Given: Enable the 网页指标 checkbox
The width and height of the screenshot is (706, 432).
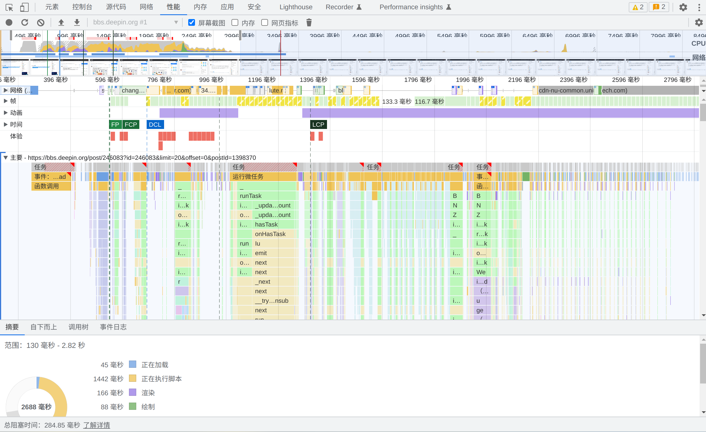Looking at the screenshot, I should click(265, 23).
